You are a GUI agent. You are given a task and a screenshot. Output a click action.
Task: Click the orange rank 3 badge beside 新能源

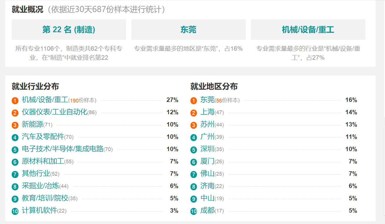coord(15,125)
